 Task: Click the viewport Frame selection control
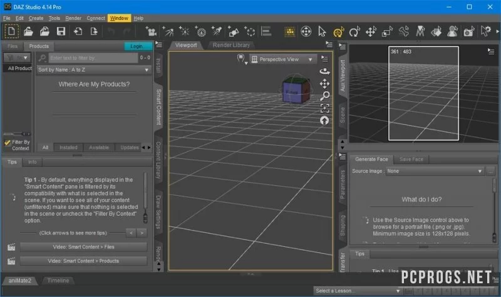coord(324,108)
